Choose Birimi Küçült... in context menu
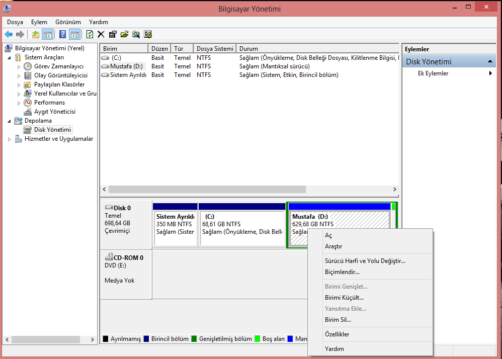 tap(344, 298)
